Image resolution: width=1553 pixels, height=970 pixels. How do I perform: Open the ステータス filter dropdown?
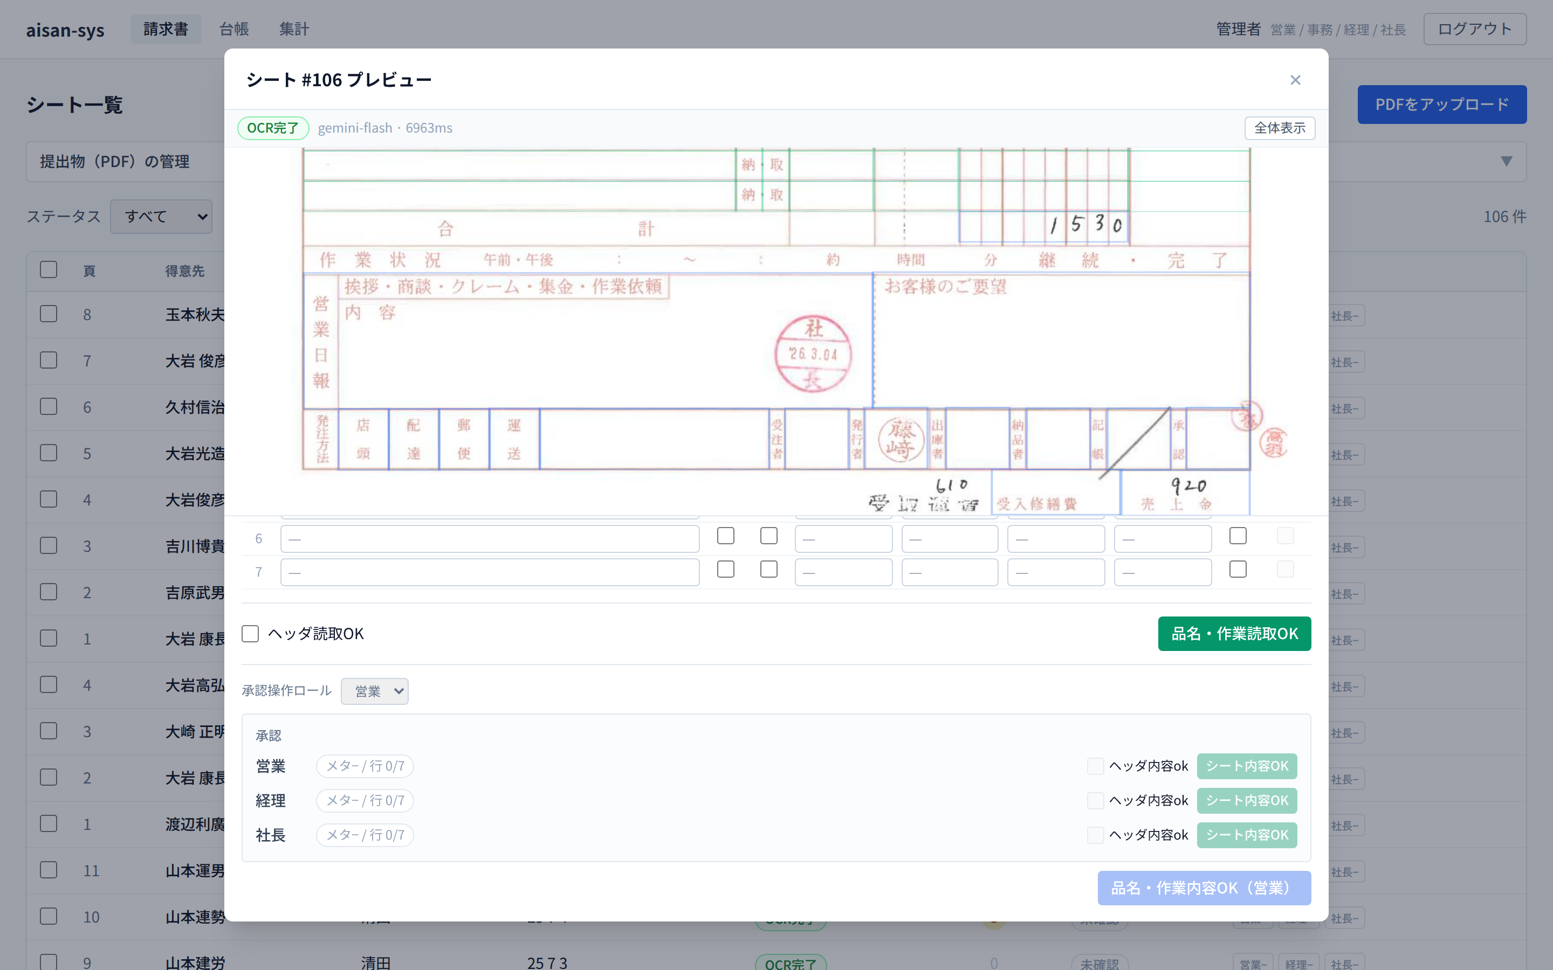click(x=161, y=216)
